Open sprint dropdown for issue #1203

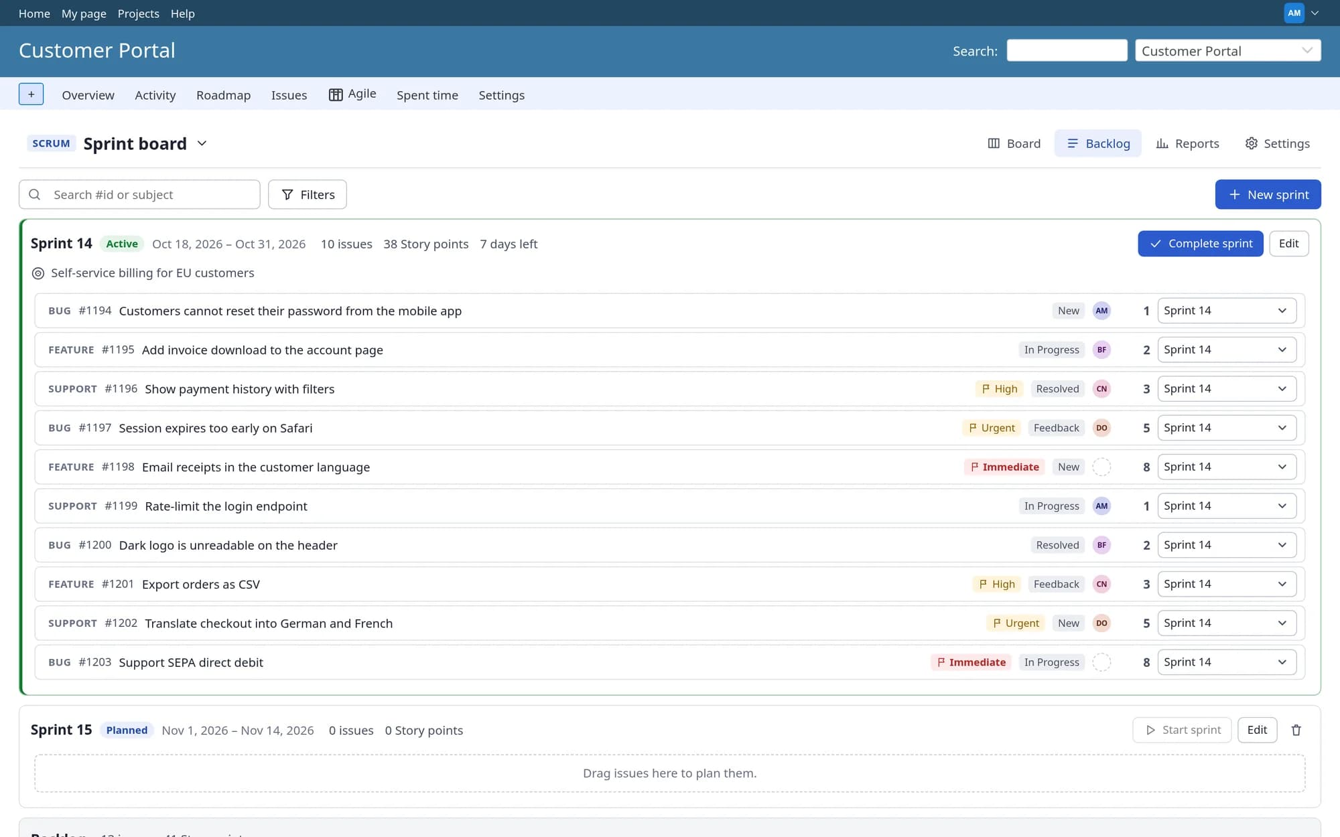(x=1226, y=662)
